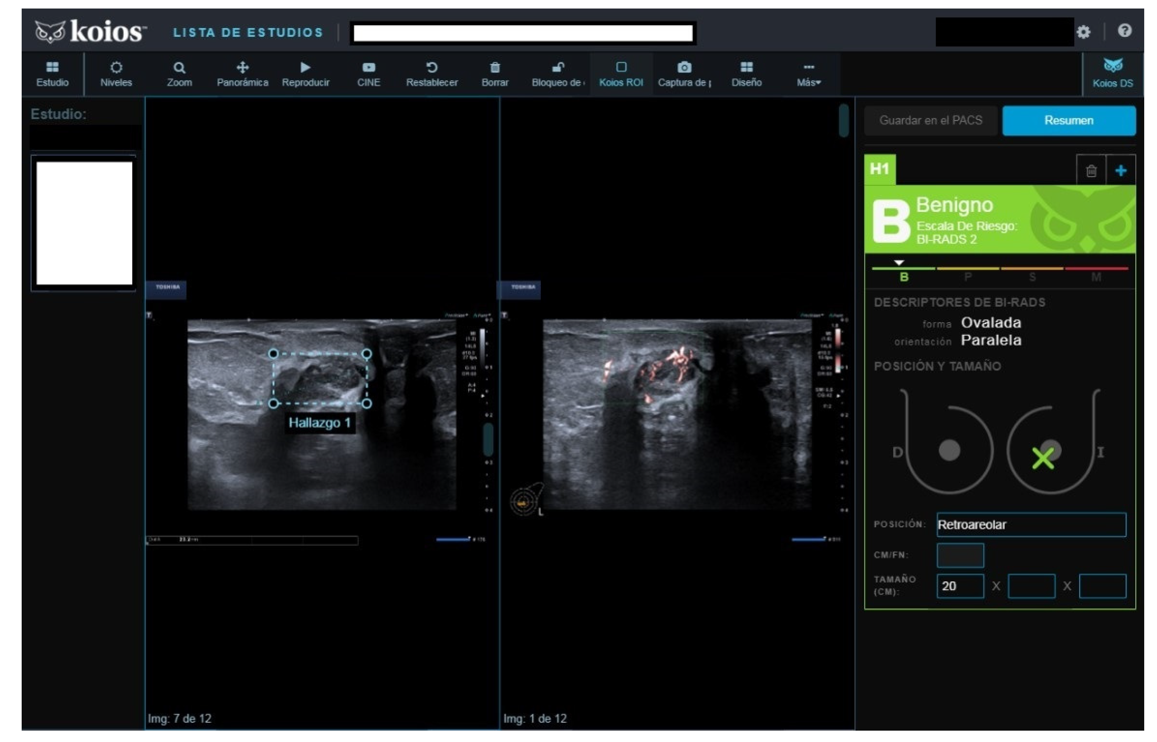Add a new finding with the plus icon
1157x742 pixels.
coord(1121,170)
